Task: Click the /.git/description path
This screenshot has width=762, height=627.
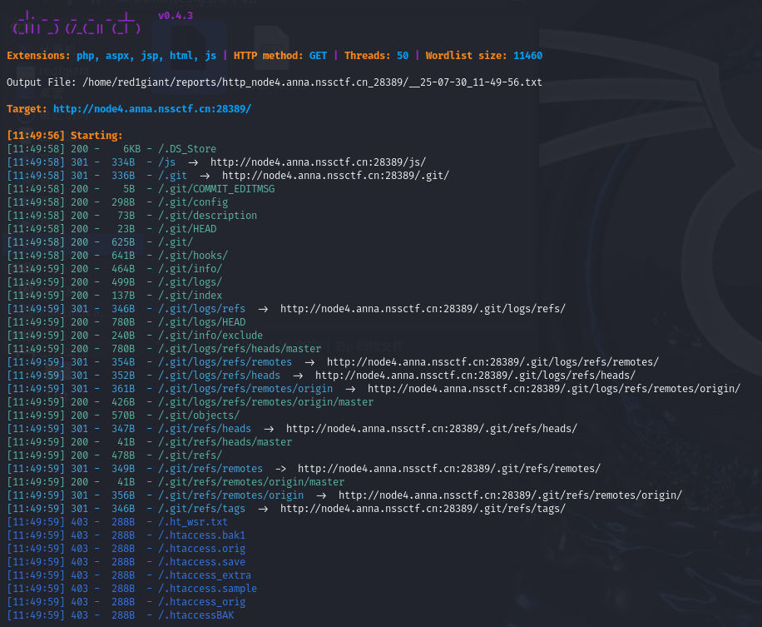Action: point(207,215)
